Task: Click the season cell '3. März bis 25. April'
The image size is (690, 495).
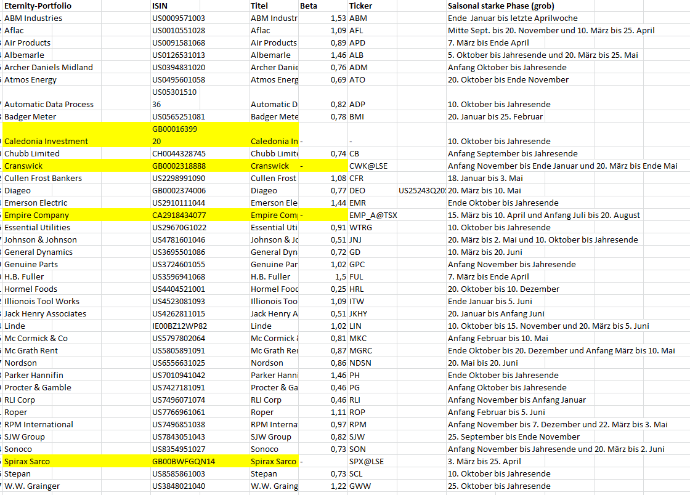Action: (484, 461)
